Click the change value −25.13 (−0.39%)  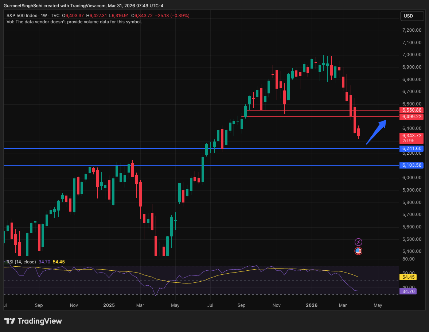[x=172, y=16]
